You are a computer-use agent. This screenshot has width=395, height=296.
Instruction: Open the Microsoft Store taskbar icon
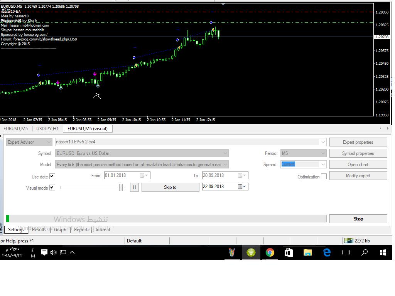click(289, 252)
